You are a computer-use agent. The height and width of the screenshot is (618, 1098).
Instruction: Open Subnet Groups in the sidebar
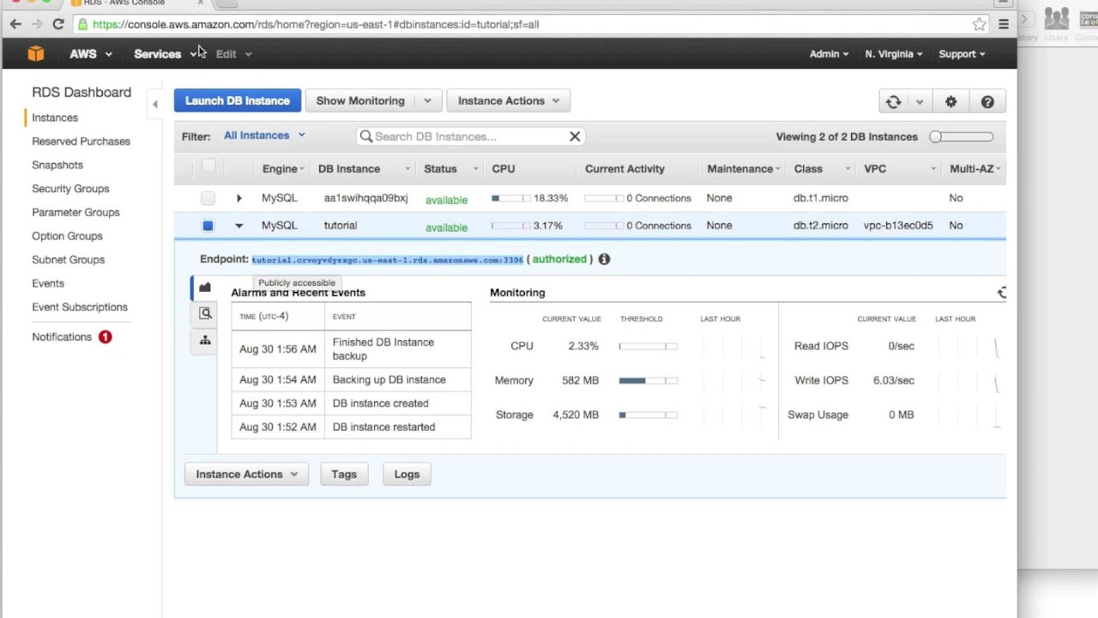(x=68, y=259)
